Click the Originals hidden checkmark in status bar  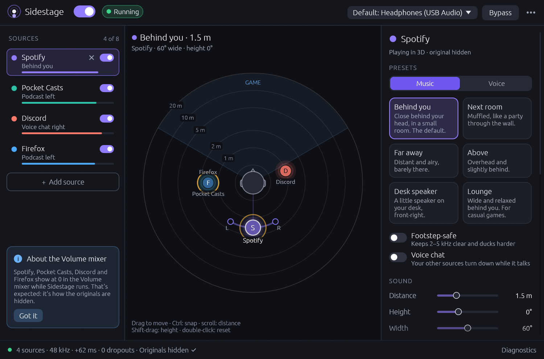pos(194,350)
